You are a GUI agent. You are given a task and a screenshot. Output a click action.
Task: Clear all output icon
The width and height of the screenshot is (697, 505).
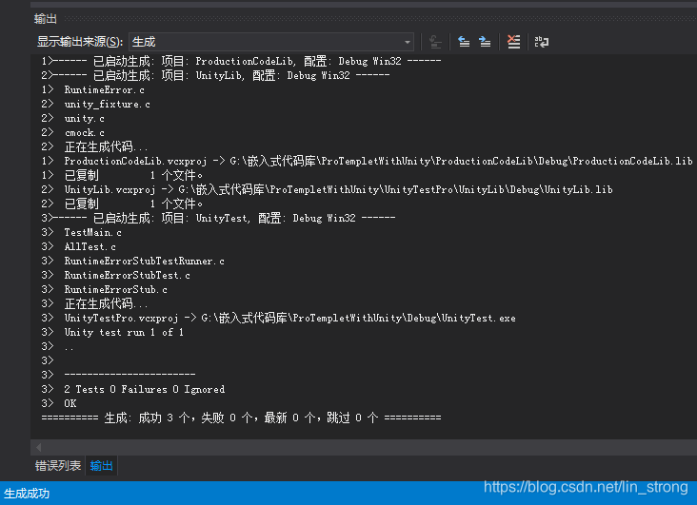click(x=513, y=42)
